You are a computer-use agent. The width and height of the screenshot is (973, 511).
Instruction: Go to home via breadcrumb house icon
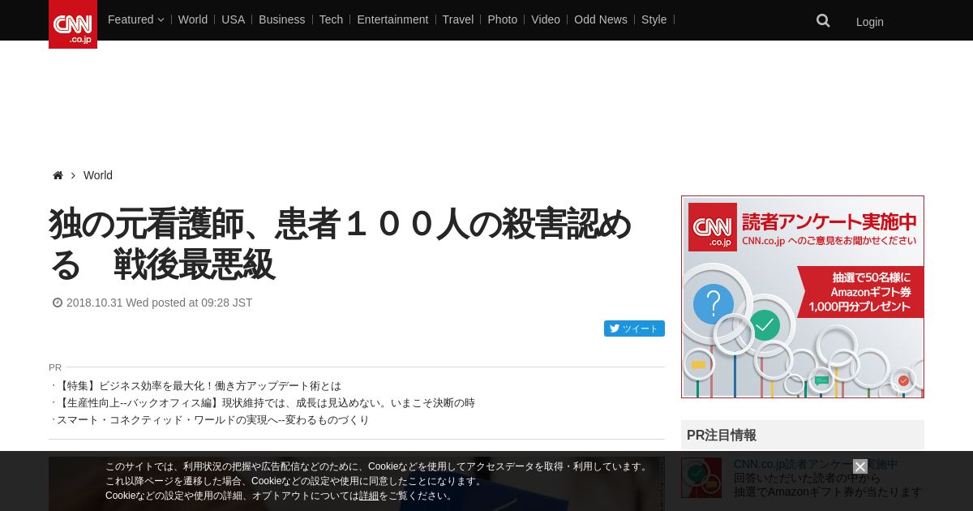point(58,175)
